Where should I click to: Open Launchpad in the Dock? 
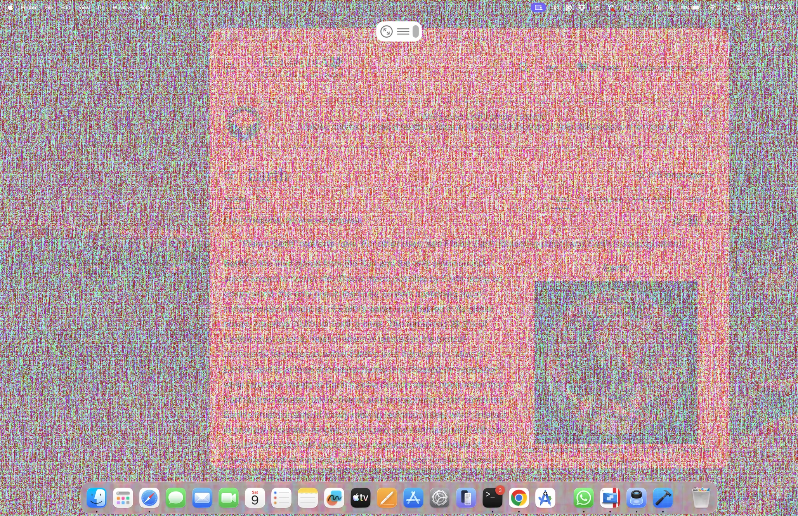click(123, 498)
